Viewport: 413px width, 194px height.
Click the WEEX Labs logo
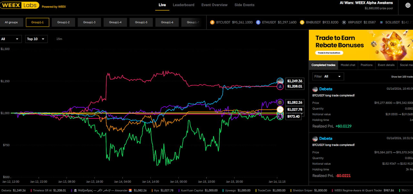[20, 5]
